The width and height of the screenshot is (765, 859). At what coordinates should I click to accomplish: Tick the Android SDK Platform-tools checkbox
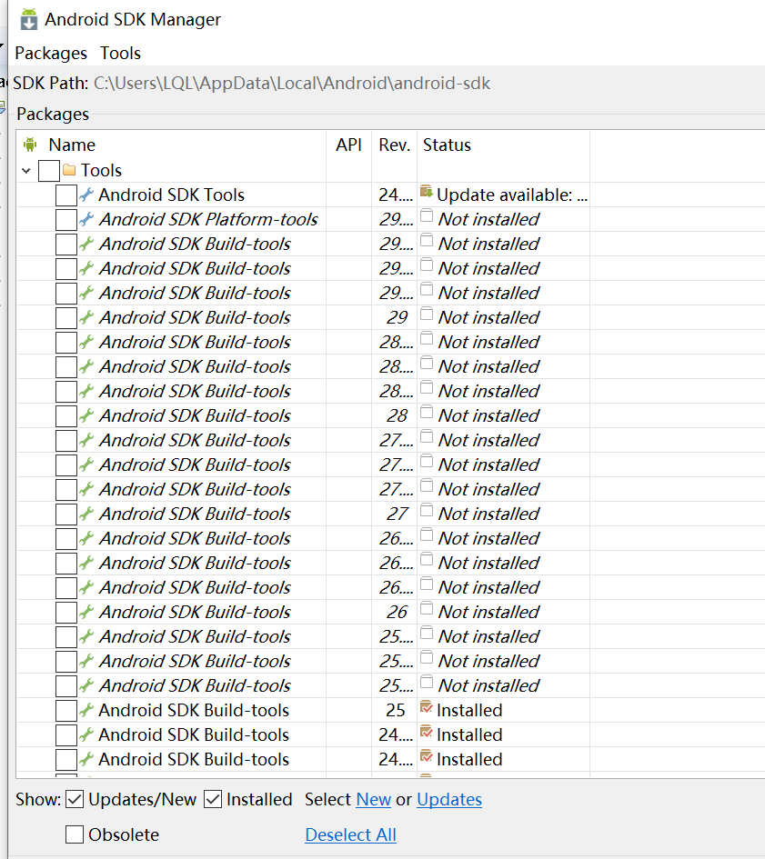[x=66, y=220]
